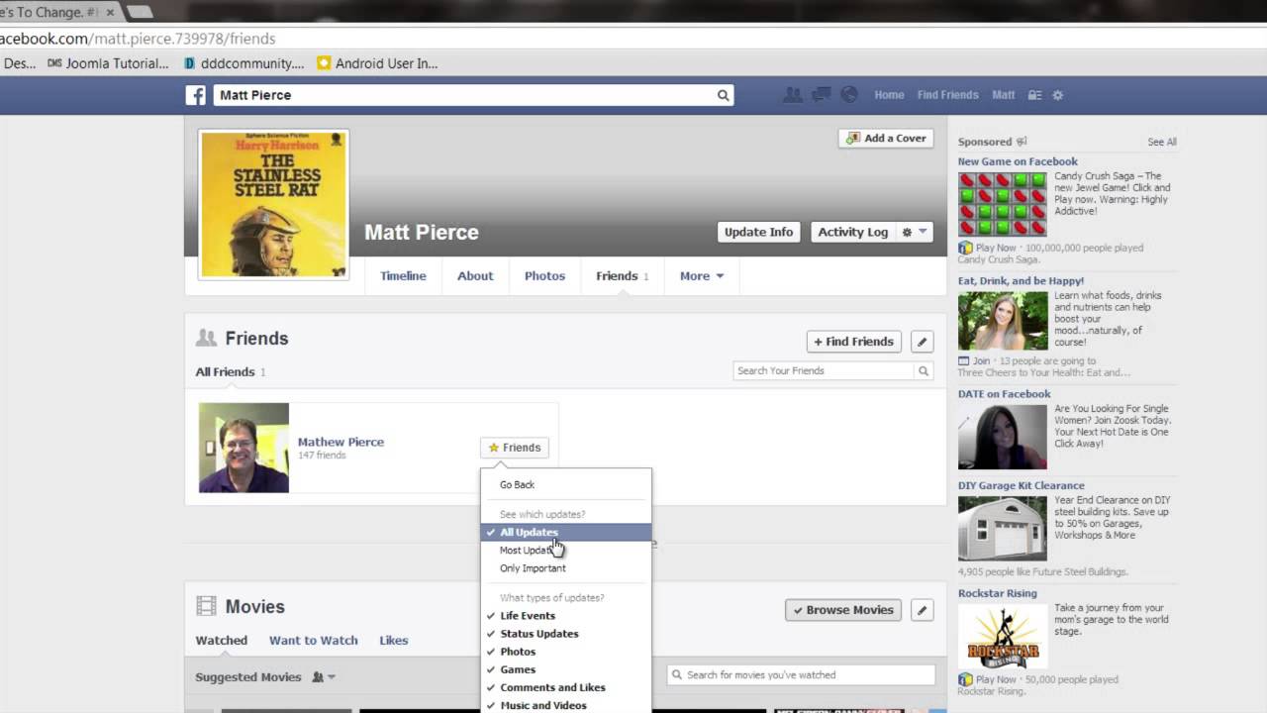Open the Friends tab

623,275
